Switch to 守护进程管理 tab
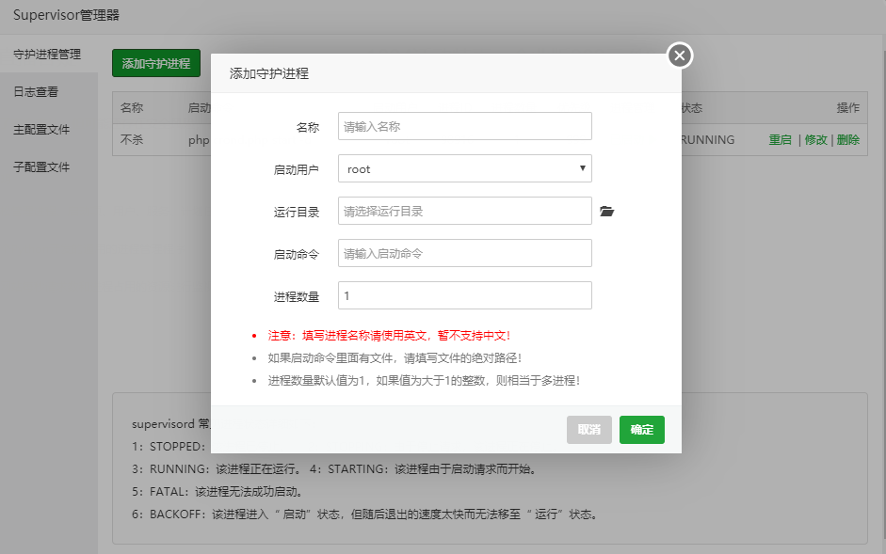The width and height of the screenshot is (886, 554). click(x=47, y=55)
